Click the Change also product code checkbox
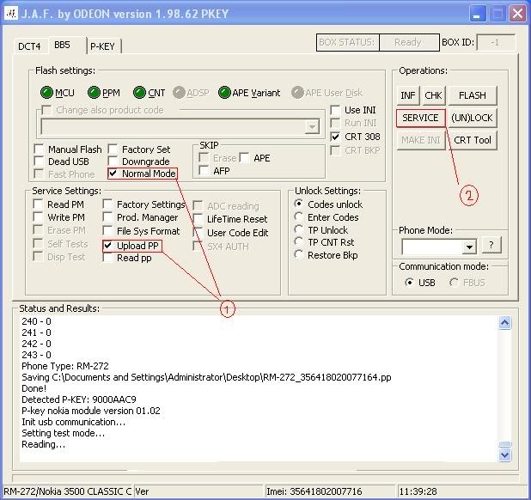Screen dimensions: 531x500 pyautogui.click(x=46, y=110)
